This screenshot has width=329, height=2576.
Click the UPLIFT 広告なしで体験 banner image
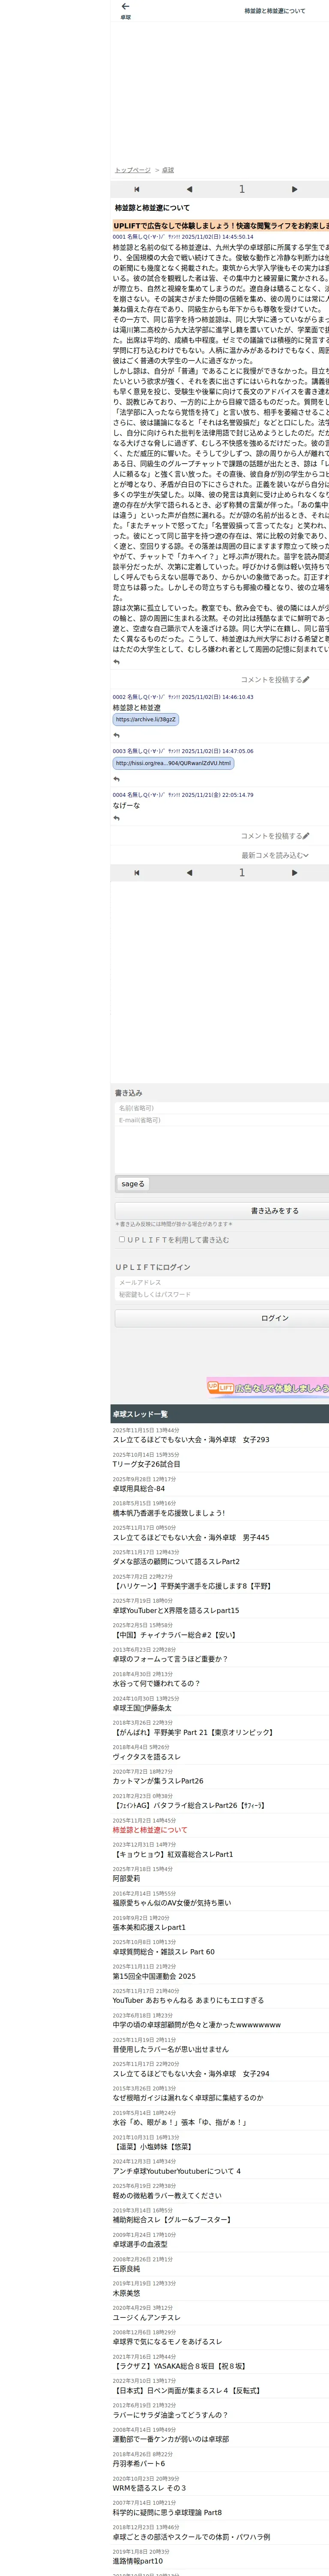[x=268, y=1387]
